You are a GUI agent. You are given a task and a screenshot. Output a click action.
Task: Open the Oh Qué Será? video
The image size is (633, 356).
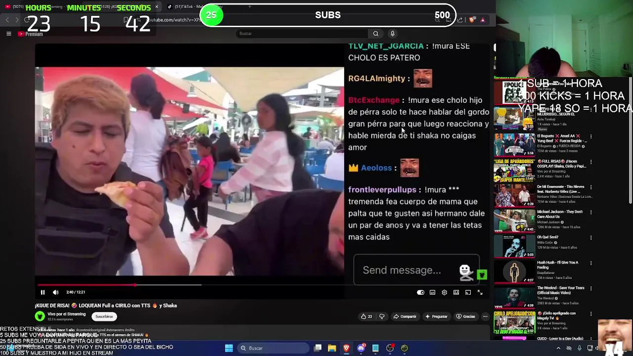point(547,237)
